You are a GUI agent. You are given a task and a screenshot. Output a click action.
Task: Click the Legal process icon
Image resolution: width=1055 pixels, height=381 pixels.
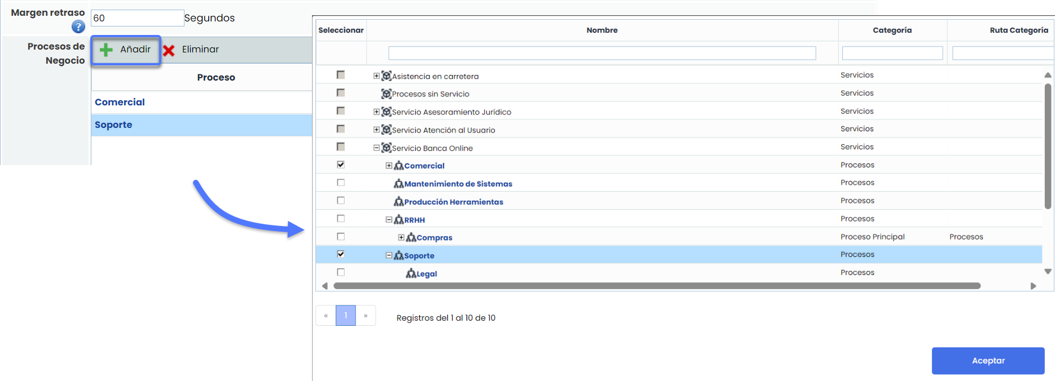tap(411, 274)
